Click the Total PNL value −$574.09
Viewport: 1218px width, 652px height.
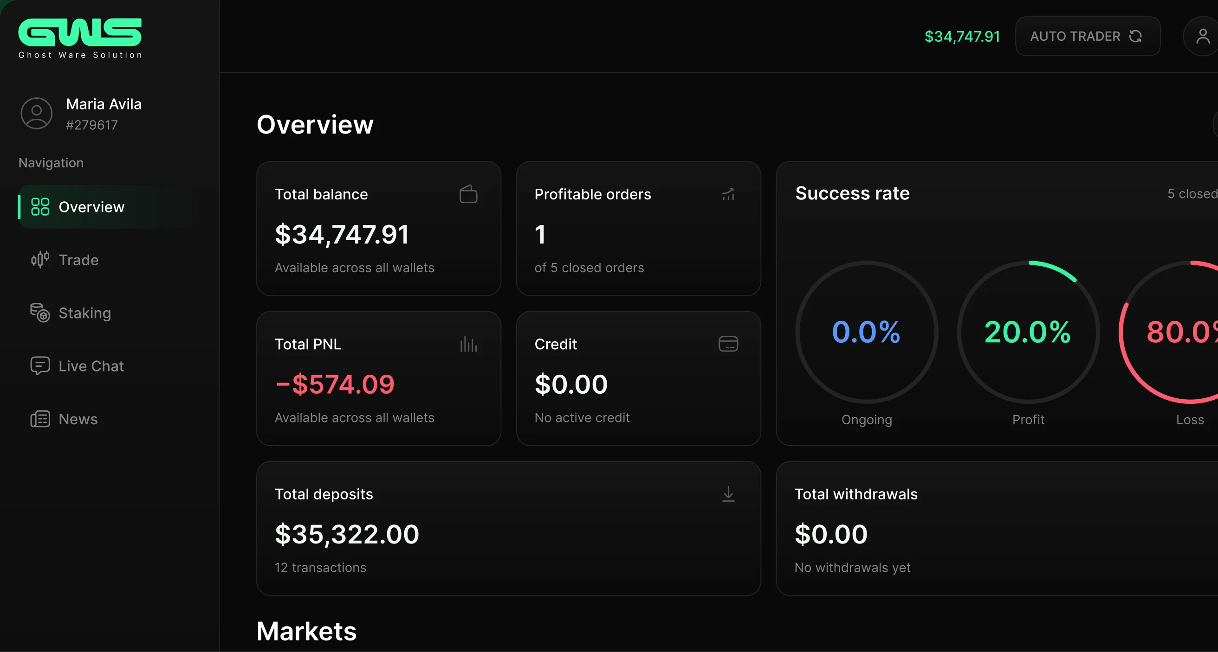click(334, 384)
